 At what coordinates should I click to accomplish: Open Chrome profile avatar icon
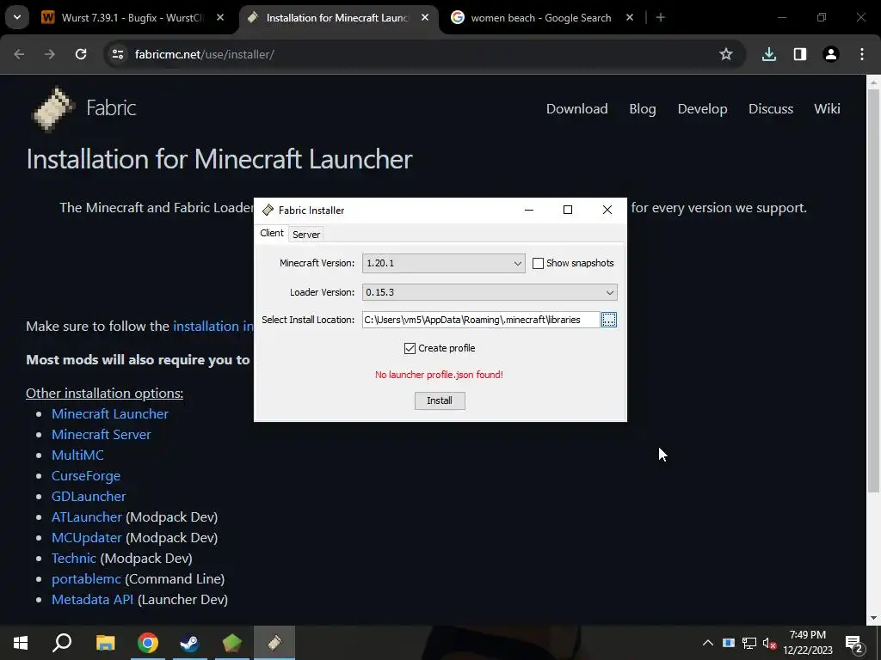[831, 54]
